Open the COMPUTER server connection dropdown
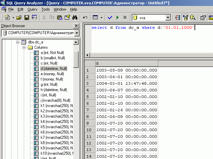This screenshot has height=159, width=213. pos(77,33)
